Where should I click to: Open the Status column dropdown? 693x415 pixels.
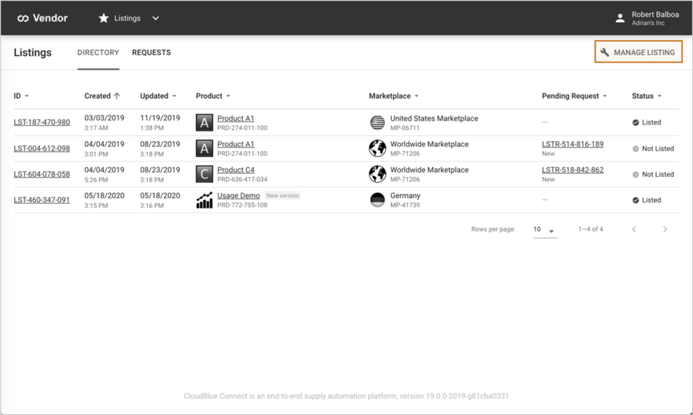[659, 96]
